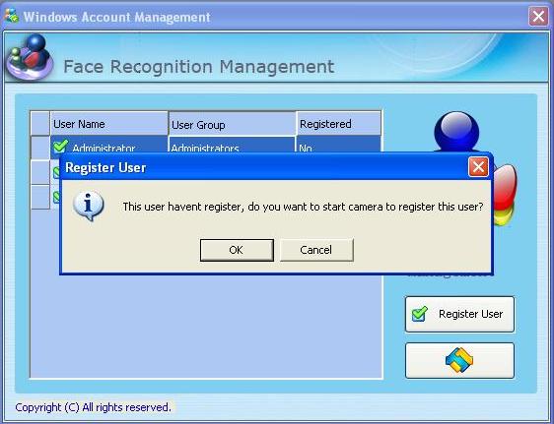
Task: Click the 'No' registered cell
Action: 339,145
